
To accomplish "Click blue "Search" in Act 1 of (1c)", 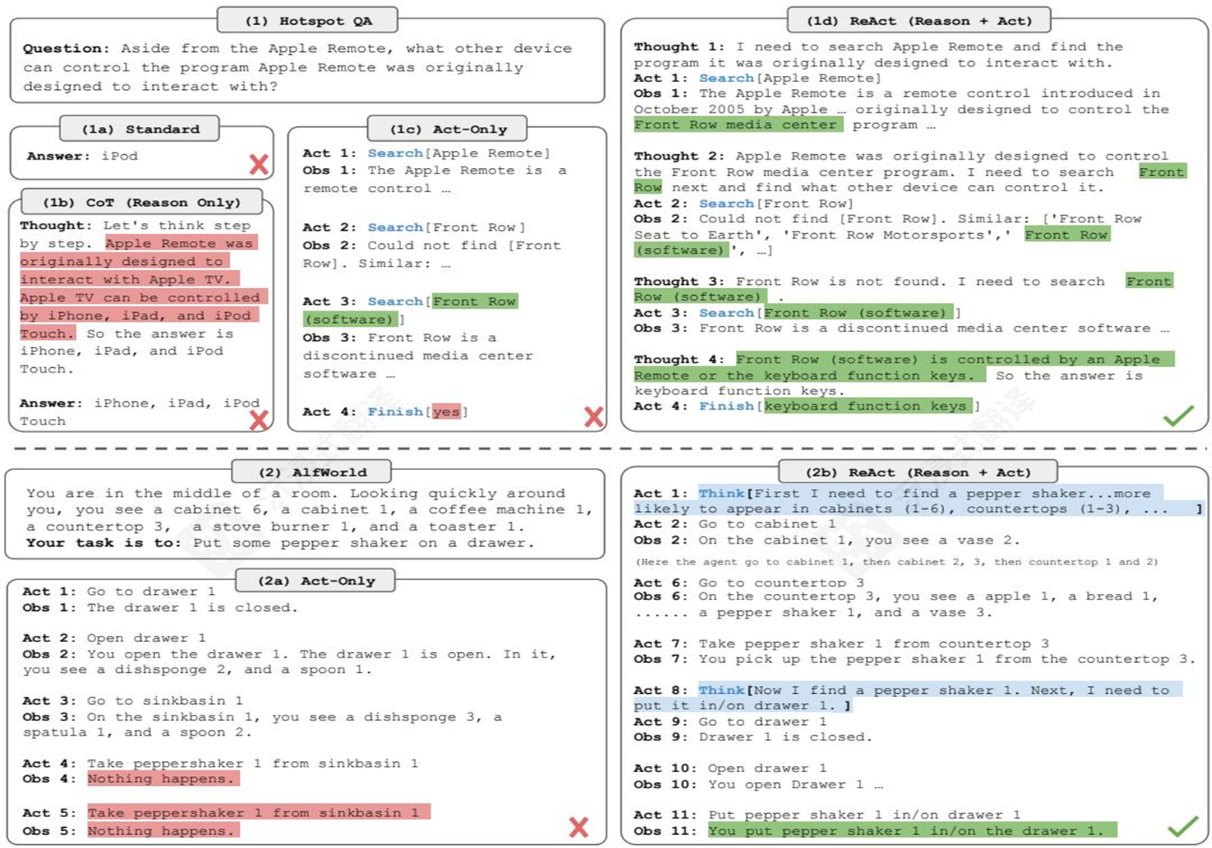I will (x=395, y=153).
